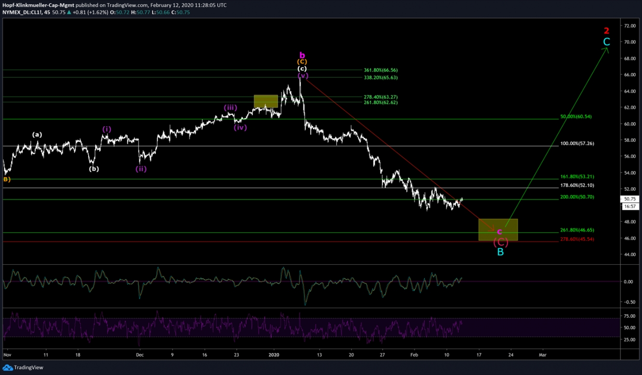The height and width of the screenshot is (375, 642).
Task: Click the magenta c label in target box
Action: tap(499, 232)
